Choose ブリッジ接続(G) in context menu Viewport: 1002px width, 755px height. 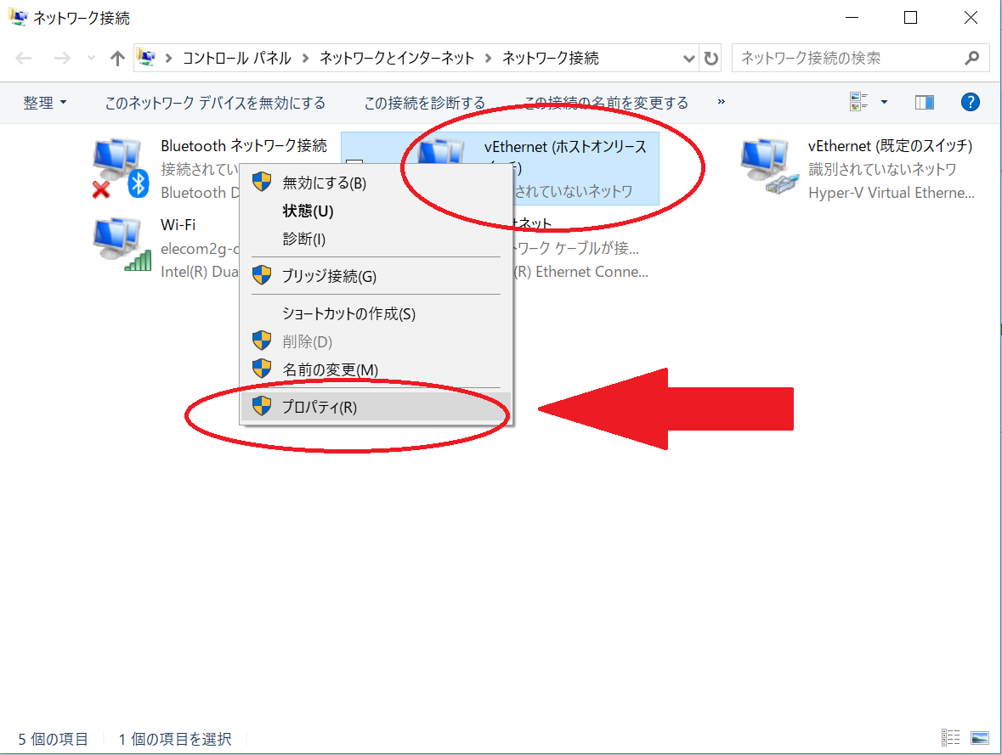pos(329,276)
